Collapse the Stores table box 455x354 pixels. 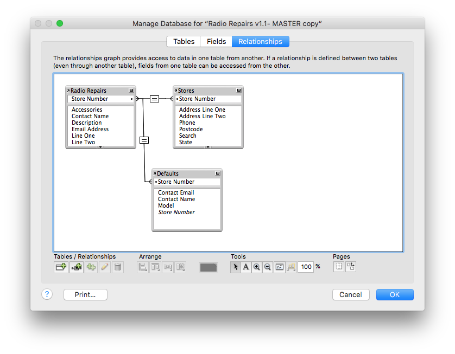pyautogui.click(x=239, y=91)
